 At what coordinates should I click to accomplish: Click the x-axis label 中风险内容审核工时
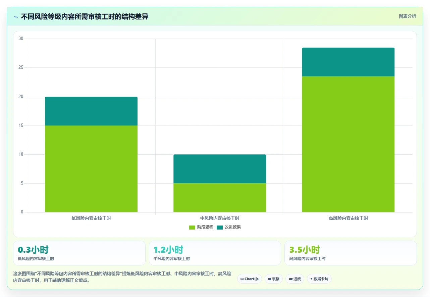click(220, 218)
